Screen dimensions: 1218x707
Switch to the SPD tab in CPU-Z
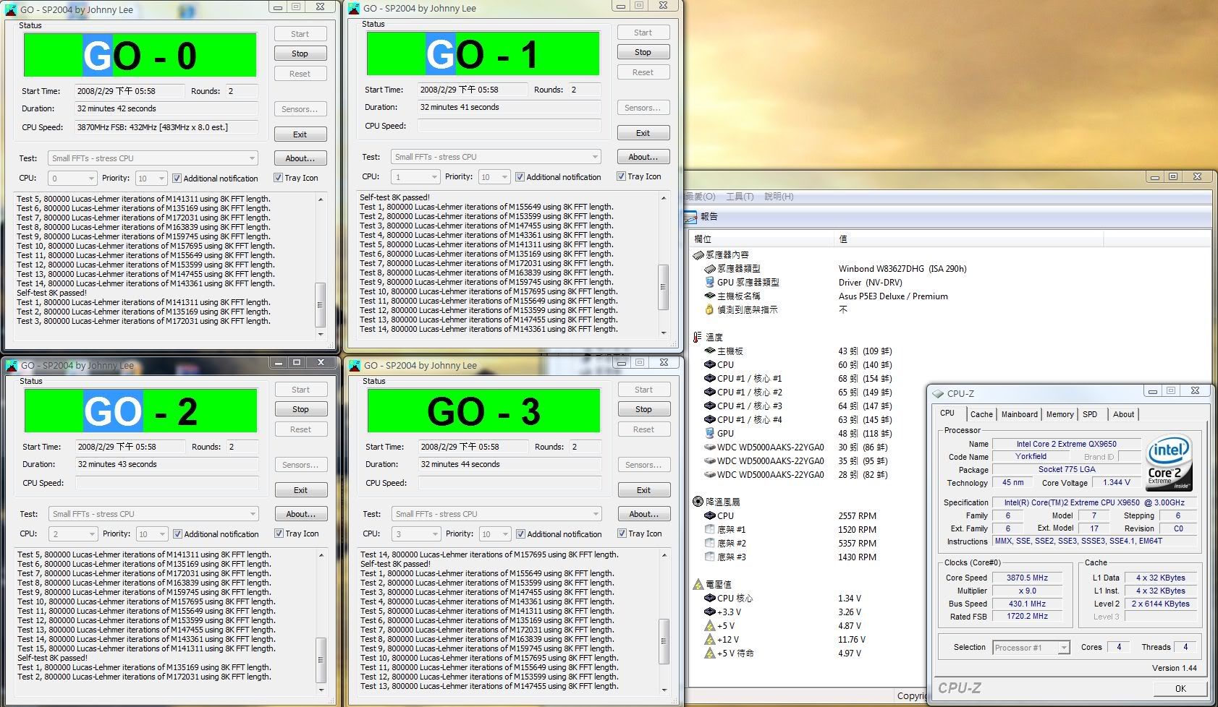tap(1090, 414)
